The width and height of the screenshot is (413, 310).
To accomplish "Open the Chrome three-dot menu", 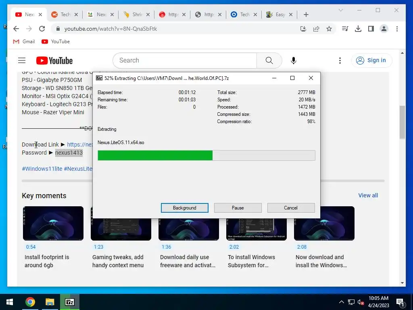I will (x=397, y=29).
